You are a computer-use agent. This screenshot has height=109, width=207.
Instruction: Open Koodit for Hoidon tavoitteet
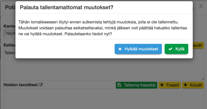[x=193, y=85]
